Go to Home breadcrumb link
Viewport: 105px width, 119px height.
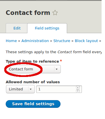11,41
